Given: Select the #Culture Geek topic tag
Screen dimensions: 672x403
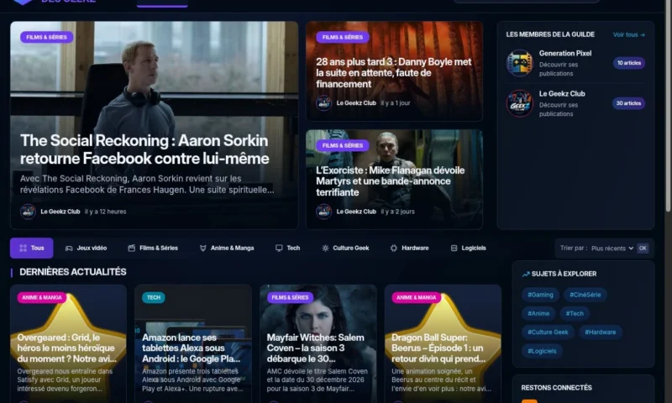Looking at the screenshot, I should point(548,332).
